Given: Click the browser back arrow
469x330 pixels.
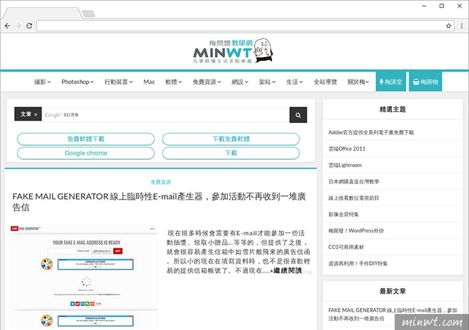Looking at the screenshot, I should point(7,25).
